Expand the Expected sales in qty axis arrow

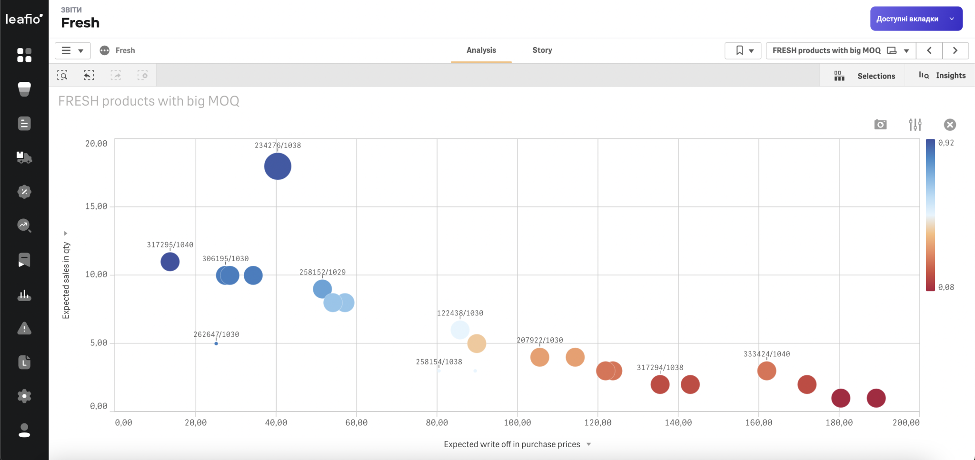[66, 234]
